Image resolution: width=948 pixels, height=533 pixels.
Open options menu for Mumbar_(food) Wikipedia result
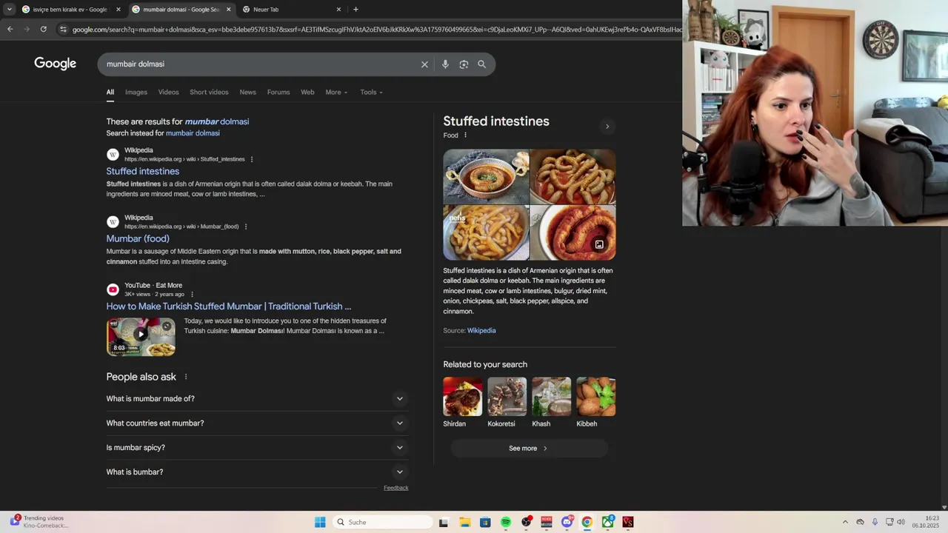pos(246,227)
